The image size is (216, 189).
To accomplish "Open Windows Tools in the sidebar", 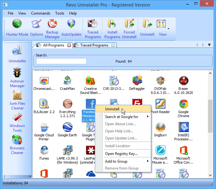I will [x=17, y=122].
